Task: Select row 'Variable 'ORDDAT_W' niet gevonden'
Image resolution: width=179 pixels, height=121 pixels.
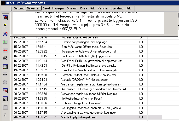Action: coord(87,79)
